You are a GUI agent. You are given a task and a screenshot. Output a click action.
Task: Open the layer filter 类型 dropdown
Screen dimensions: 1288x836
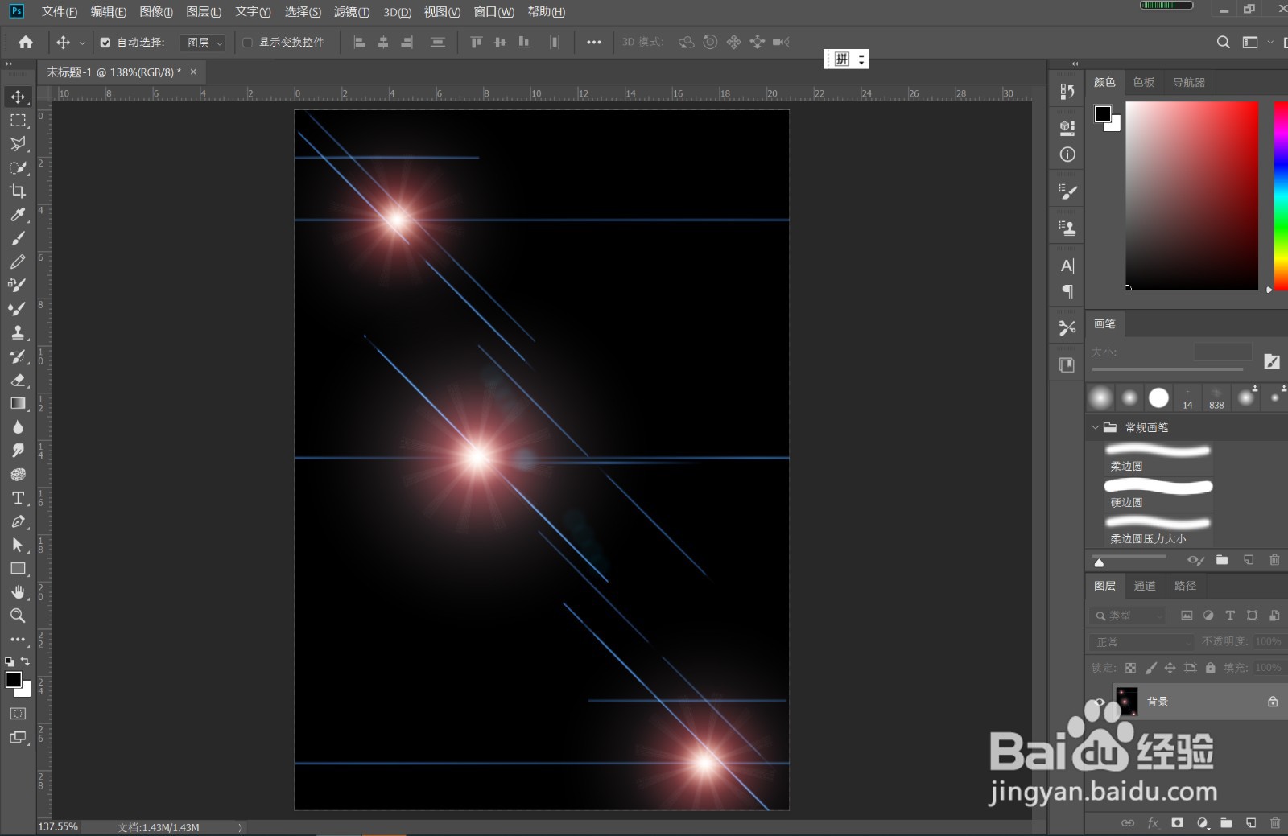click(1129, 616)
